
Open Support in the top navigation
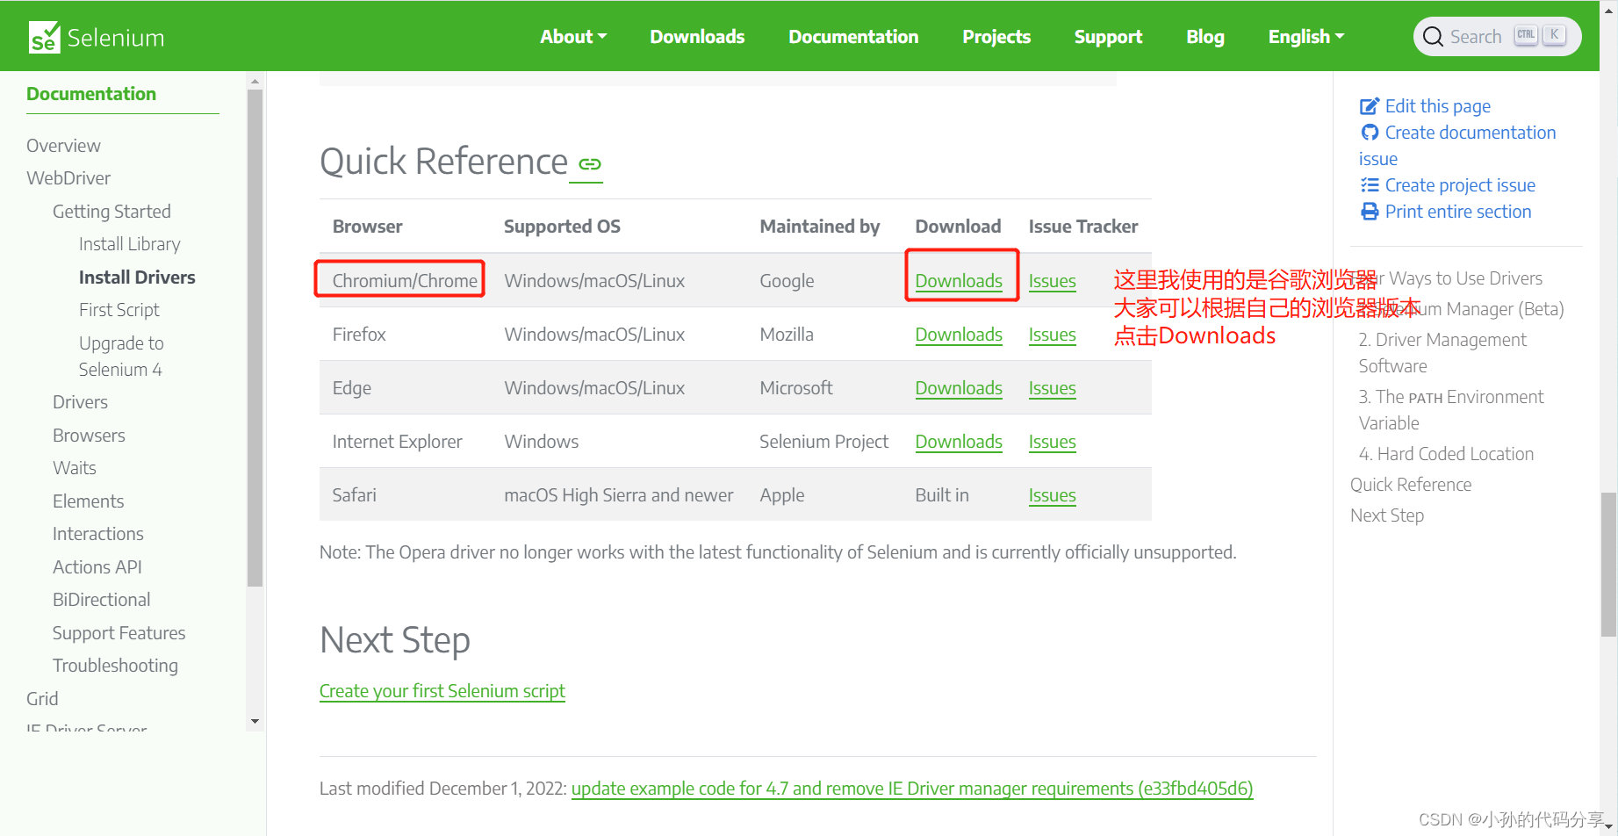point(1108,37)
